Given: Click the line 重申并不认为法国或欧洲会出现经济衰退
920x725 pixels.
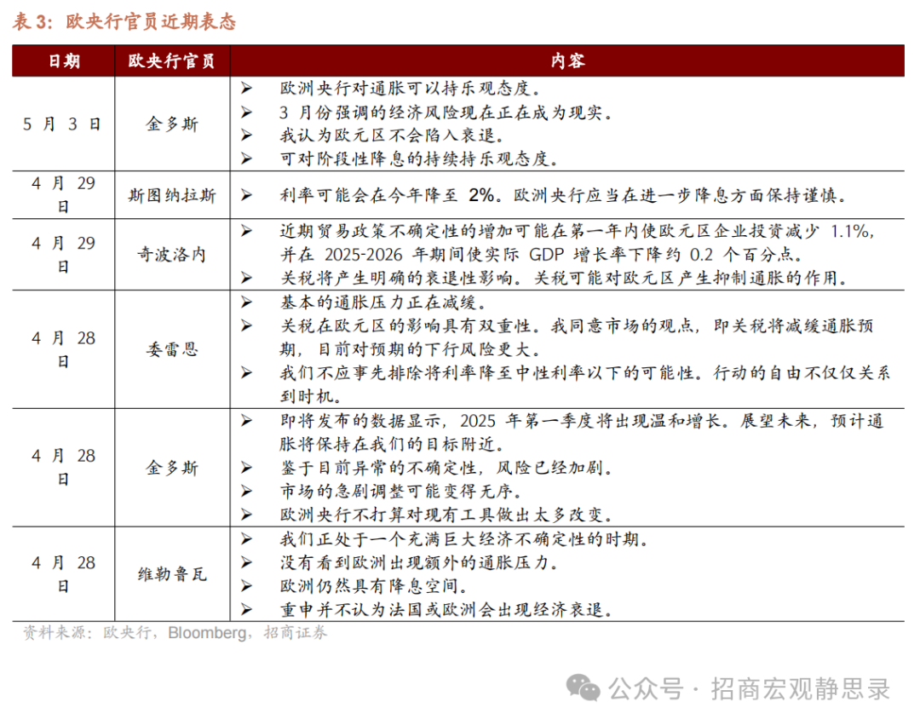Looking at the screenshot, I should [x=446, y=610].
